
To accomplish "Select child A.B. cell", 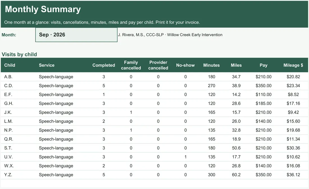I will [8, 77].
